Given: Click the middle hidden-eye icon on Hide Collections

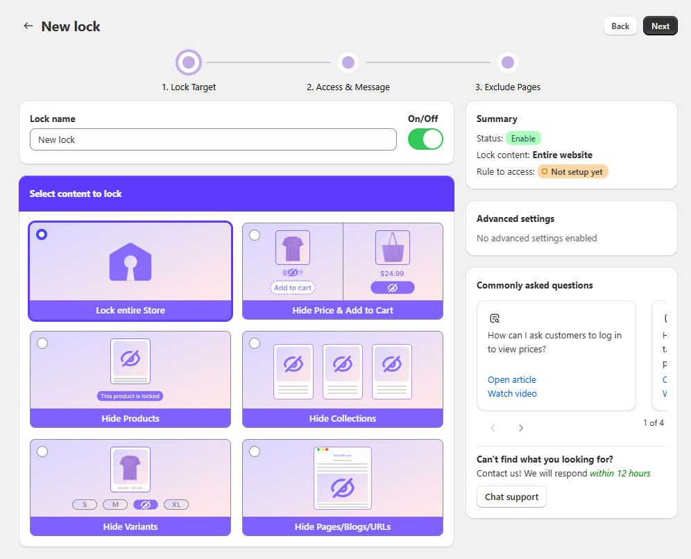Looking at the screenshot, I should (x=342, y=365).
